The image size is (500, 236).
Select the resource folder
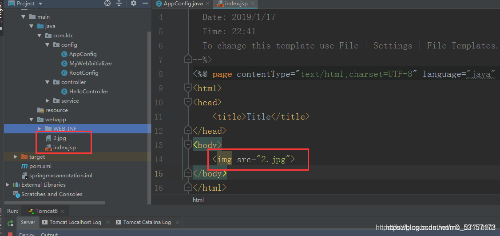56,110
